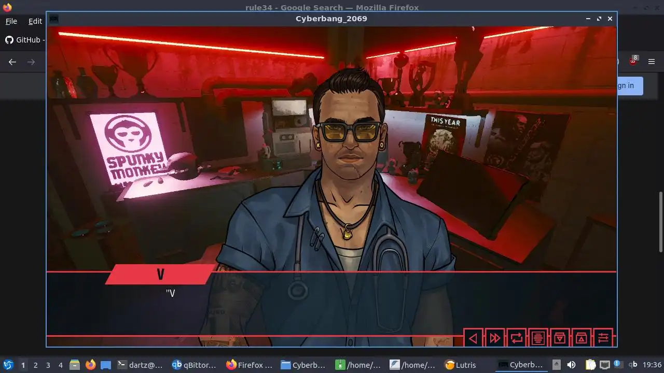The height and width of the screenshot is (373, 664).
Task: Close the Cyberbang_2069 window
Action: 610,19
